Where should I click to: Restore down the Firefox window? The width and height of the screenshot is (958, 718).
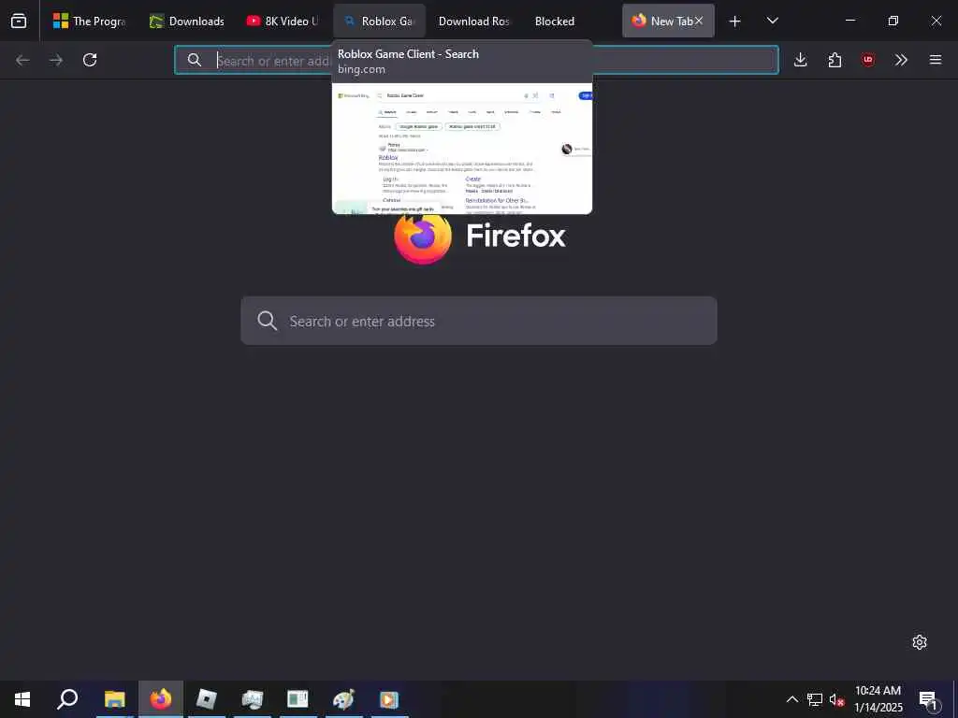pyautogui.click(x=893, y=21)
